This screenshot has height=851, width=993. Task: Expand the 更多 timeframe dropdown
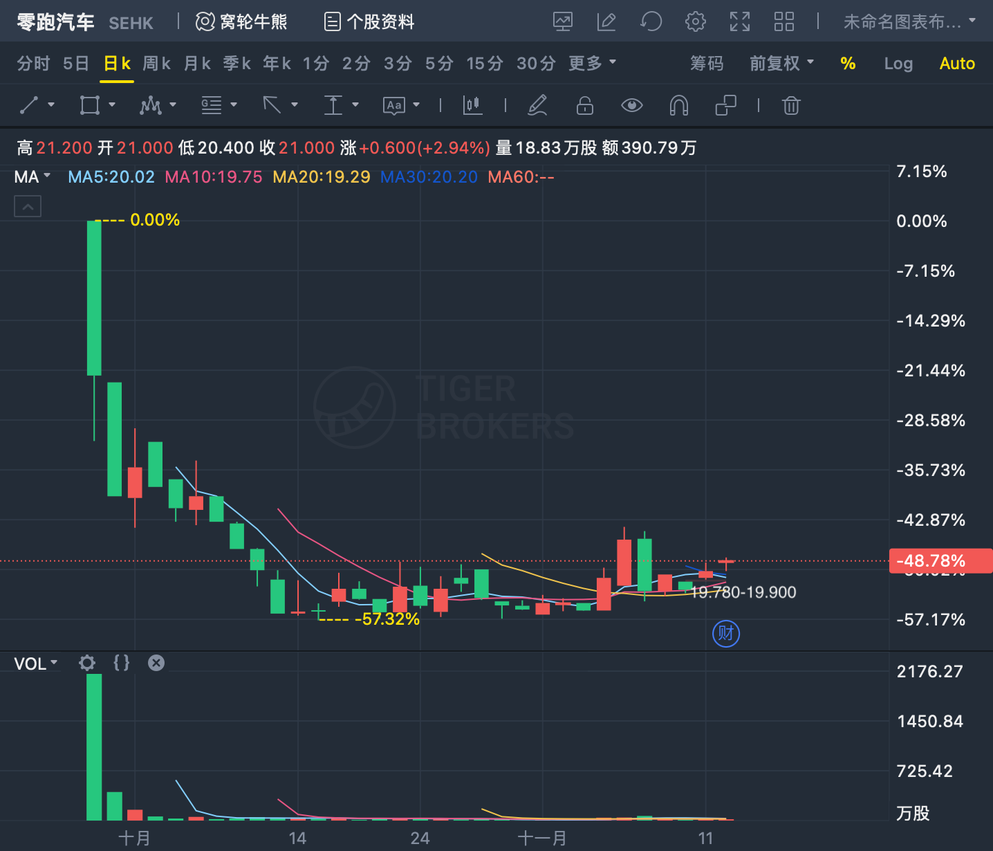(592, 64)
